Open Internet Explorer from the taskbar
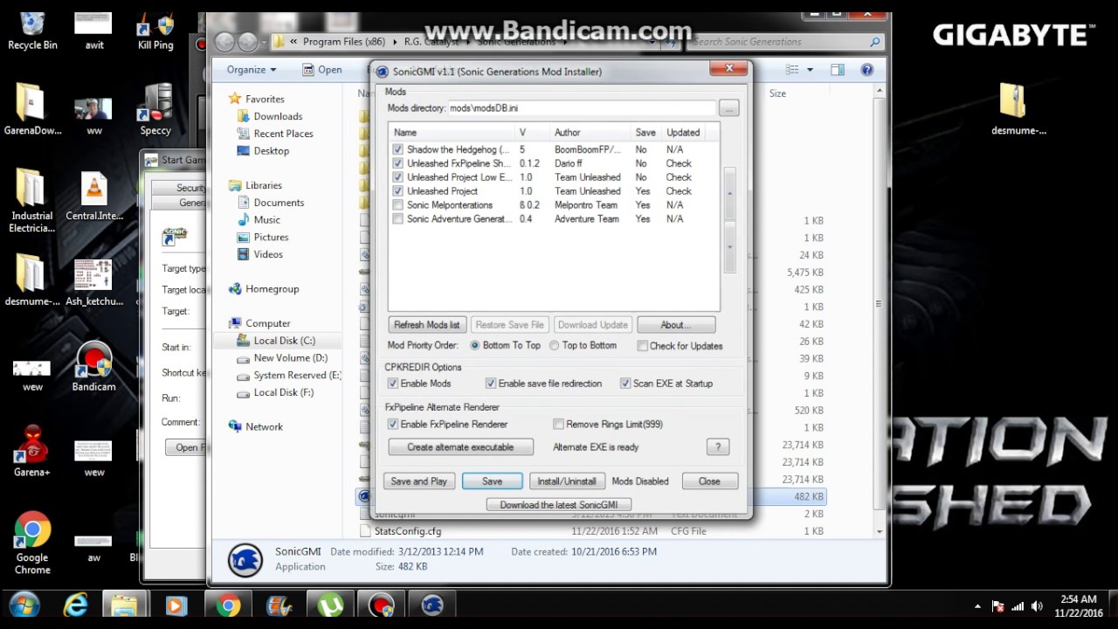Image resolution: width=1118 pixels, height=629 pixels. click(76, 605)
